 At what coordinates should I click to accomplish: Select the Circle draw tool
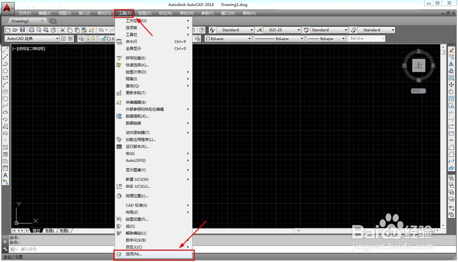[5, 92]
